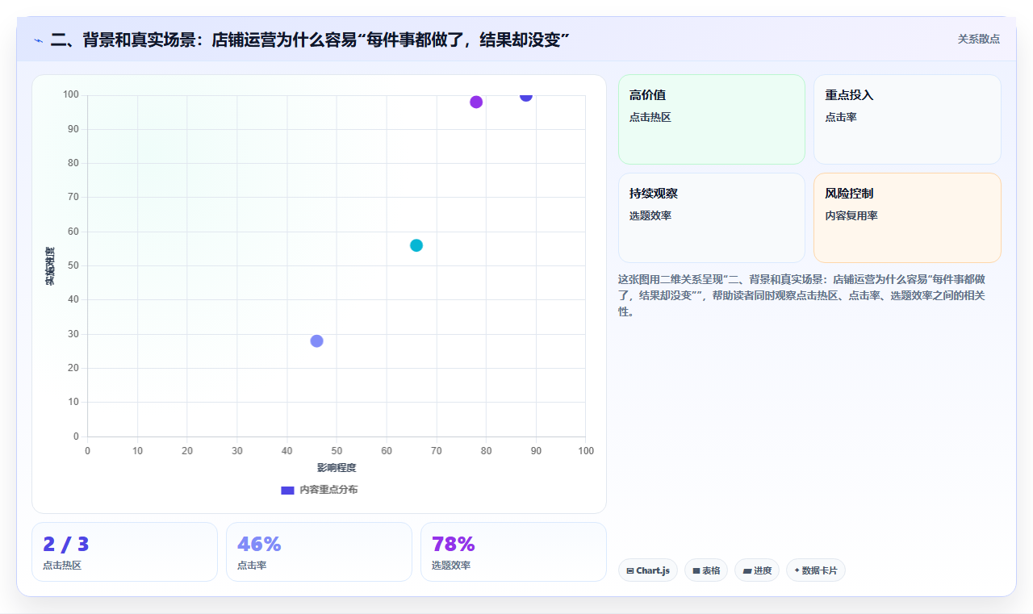Select the light purple point near 46
Screen dimensions: 1033x614
316,340
